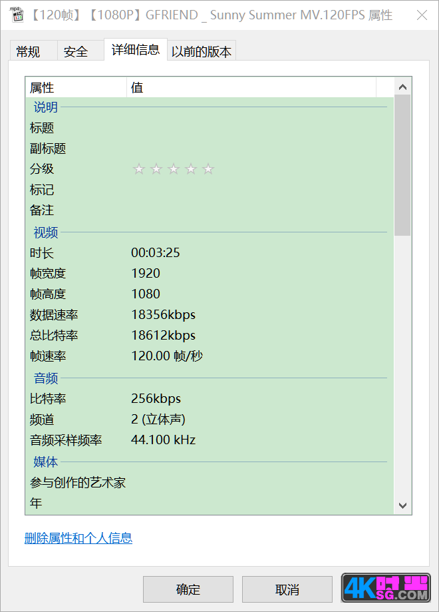Click the frame height value 1080
439x612 pixels.
146,294
